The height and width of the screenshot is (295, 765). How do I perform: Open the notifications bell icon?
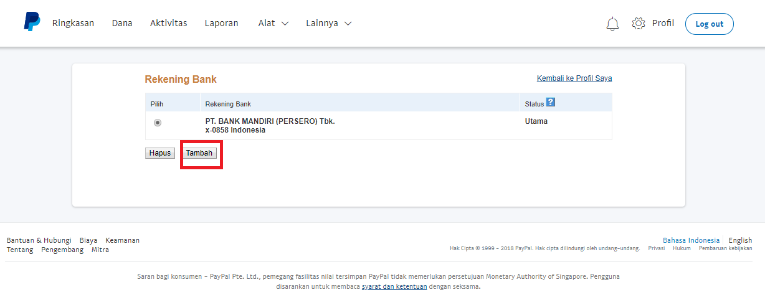pos(612,24)
